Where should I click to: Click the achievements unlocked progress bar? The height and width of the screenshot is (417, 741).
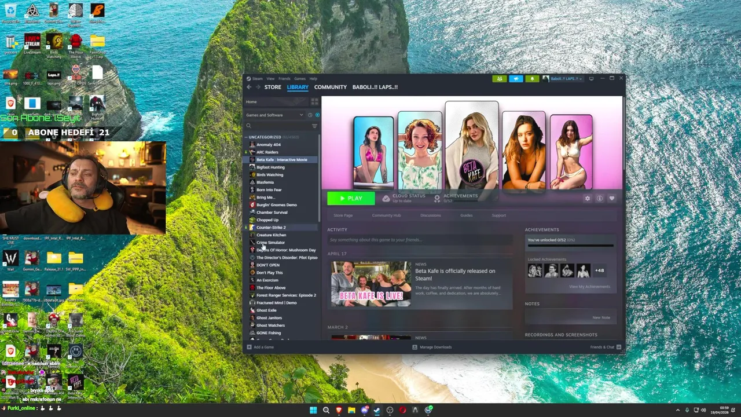tap(570, 246)
